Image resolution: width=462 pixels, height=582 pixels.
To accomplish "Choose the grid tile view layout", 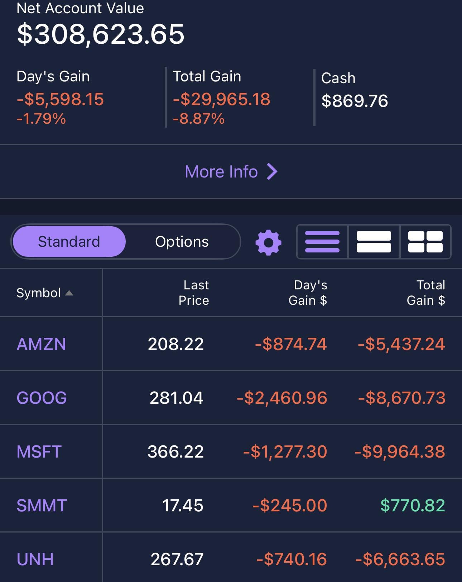I will pyautogui.click(x=425, y=242).
